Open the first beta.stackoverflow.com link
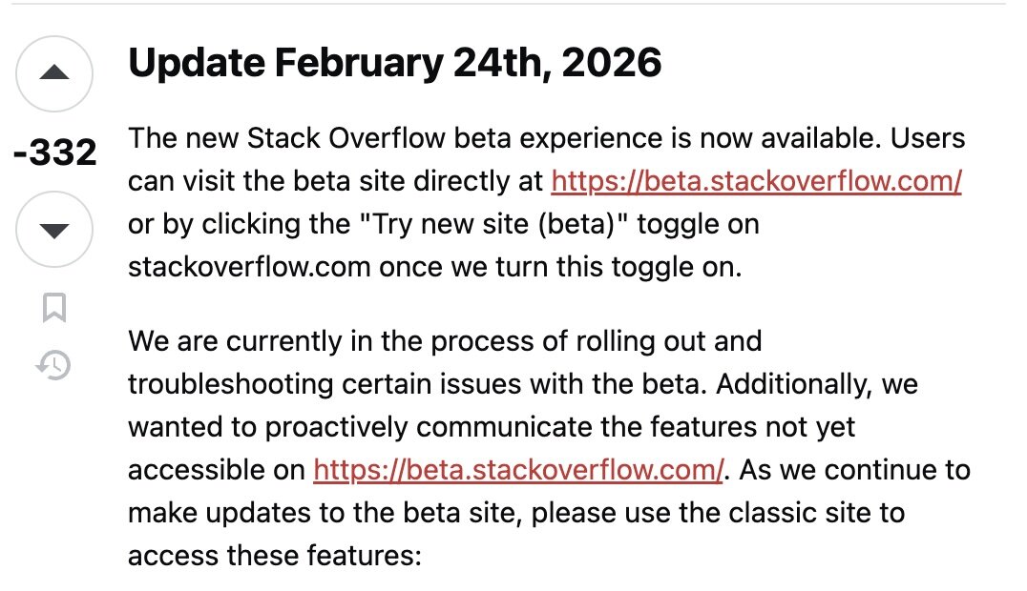 pyautogui.click(x=756, y=181)
